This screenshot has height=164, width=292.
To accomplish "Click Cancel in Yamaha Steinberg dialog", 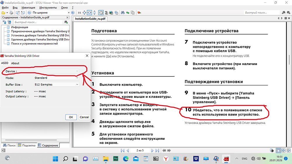I will [x=84, y=117].
